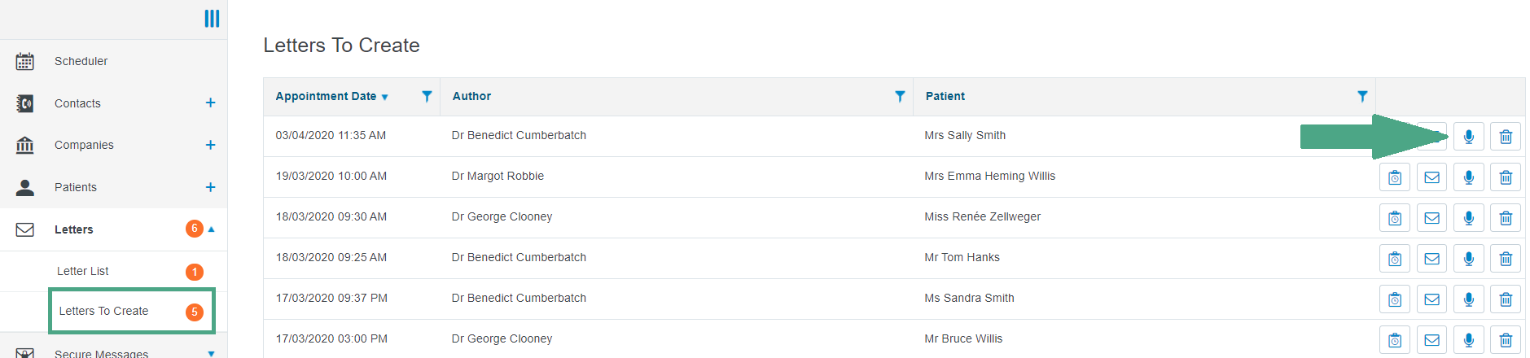This screenshot has width=1530, height=358.
Task: Open the Scheduler menu item
Action: [x=81, y=61]
